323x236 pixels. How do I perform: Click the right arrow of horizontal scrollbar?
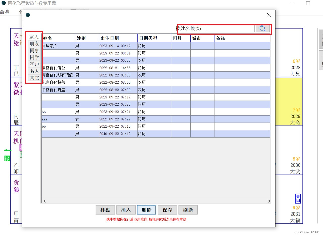269,201
